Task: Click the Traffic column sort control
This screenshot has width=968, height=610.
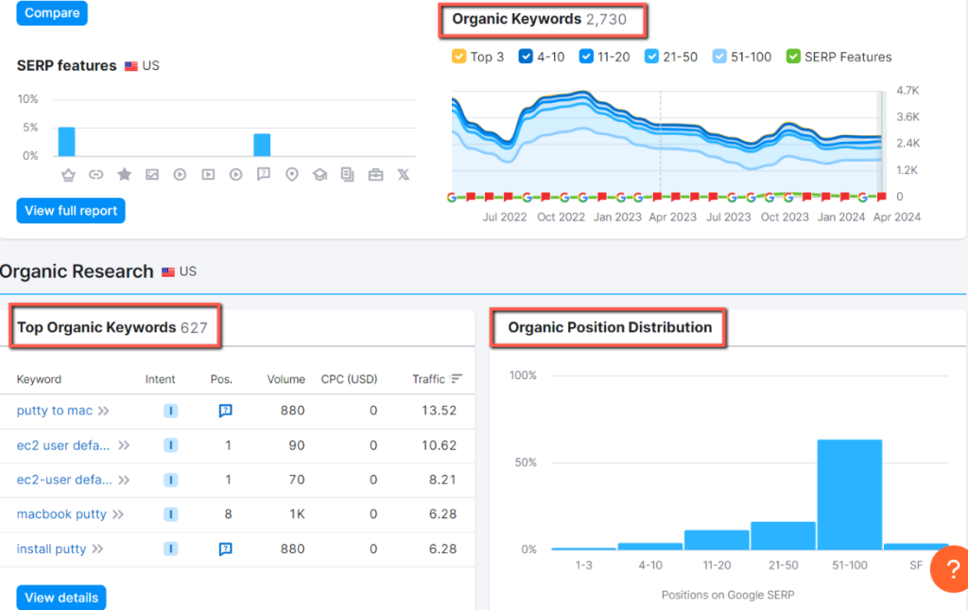Action: pos(458,378)
